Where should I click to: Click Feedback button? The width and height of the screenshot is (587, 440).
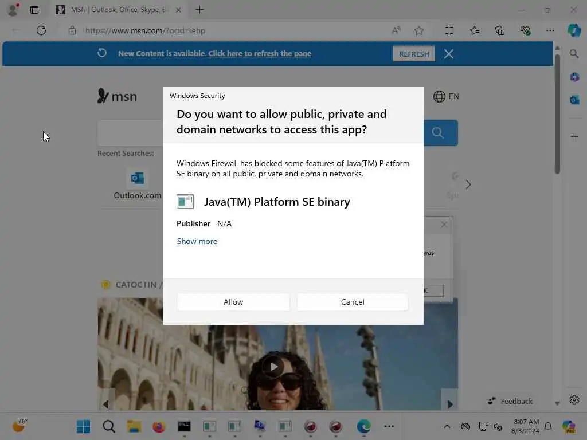pos(510,401)
